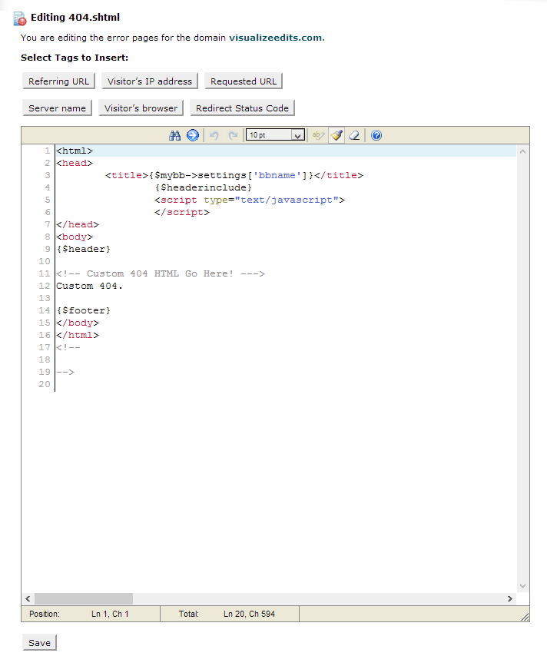Image resolution: width=547 pixels, height=656 pixels.
Task: Insert the Visitor's browser tag
Action: tap(141, 108)
